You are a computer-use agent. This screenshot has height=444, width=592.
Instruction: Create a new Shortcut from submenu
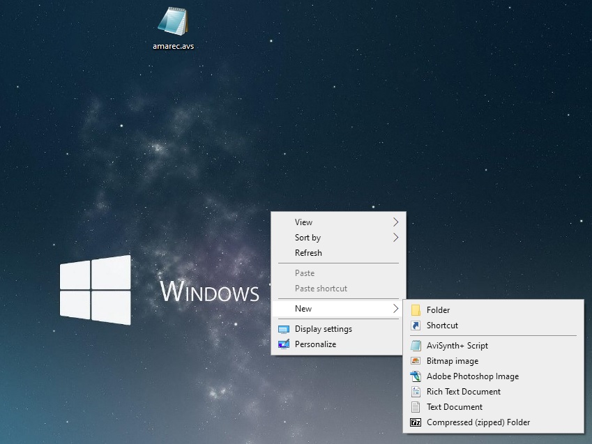point(493,326)
